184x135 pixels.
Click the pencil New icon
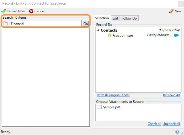tap(171, 11)
